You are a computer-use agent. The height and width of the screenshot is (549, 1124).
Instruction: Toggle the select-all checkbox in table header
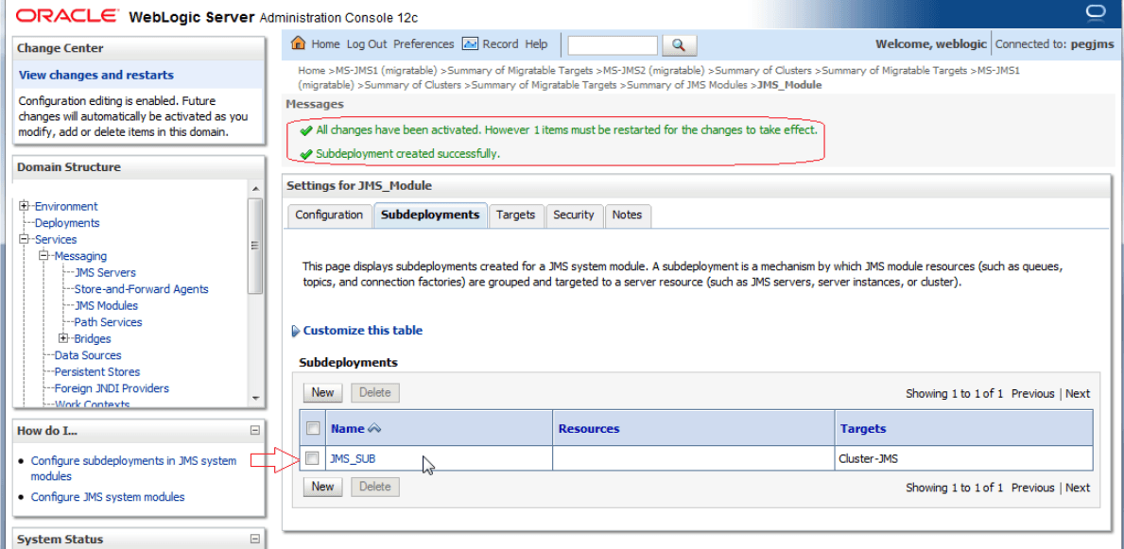pyautogui.click(x=313, y=427)
